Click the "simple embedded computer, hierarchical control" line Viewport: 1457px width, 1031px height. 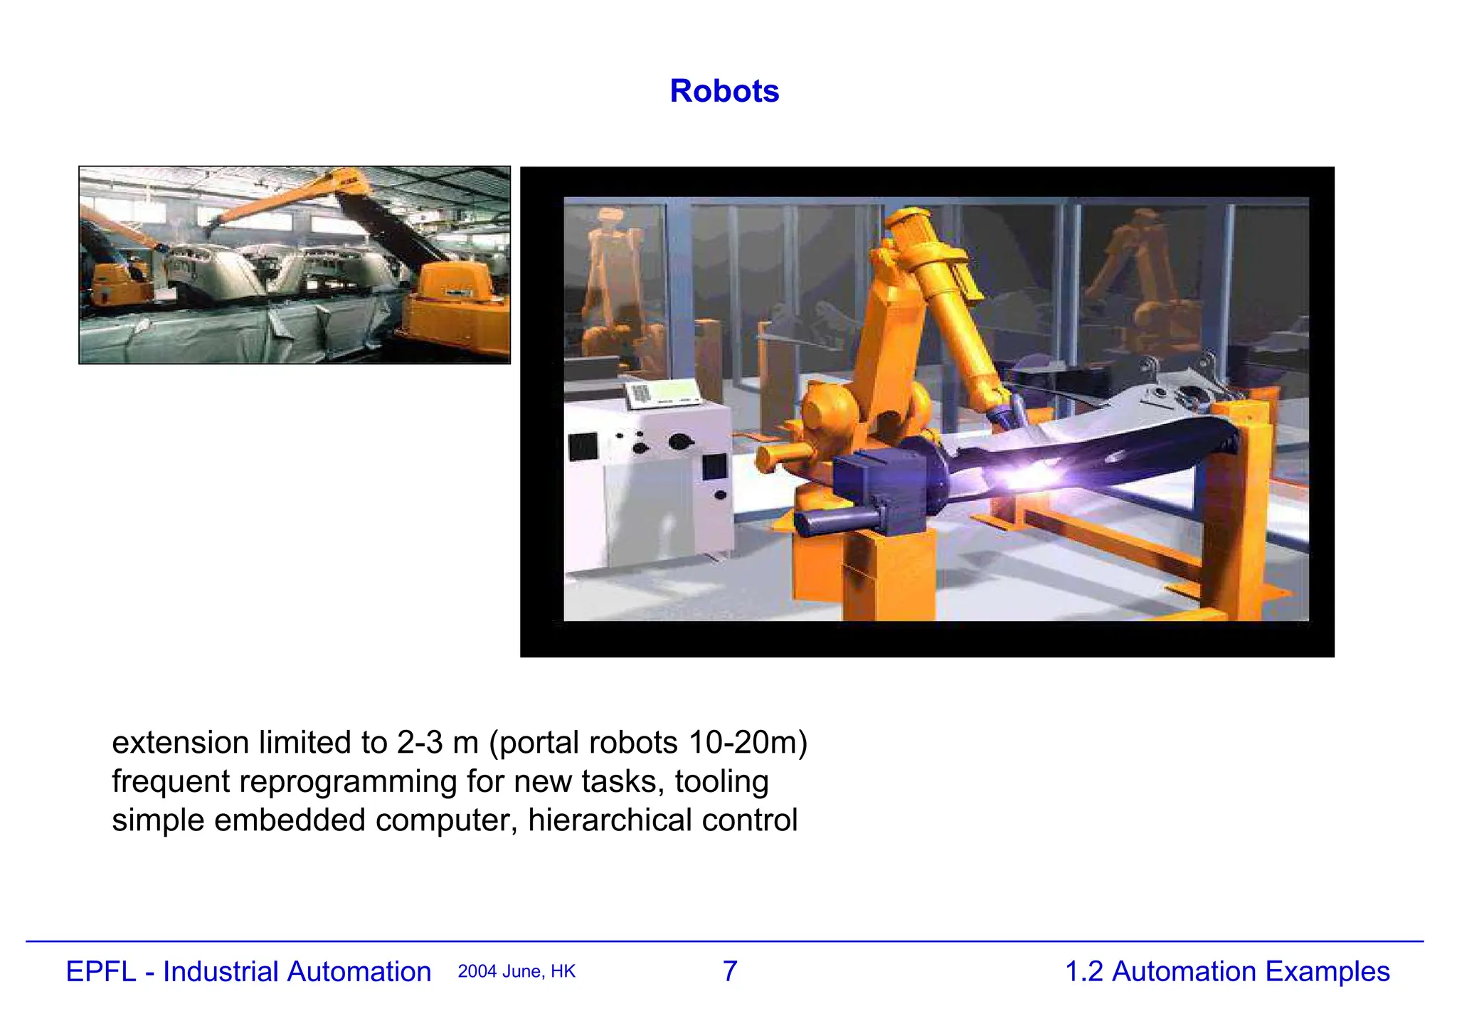click(x=455, y=820)
